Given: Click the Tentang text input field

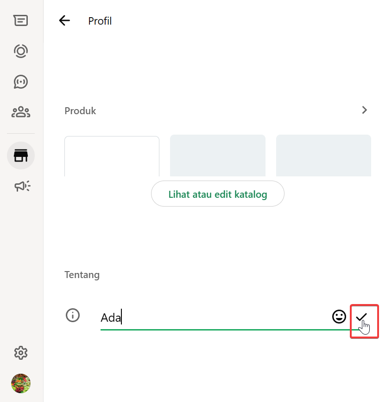Looking at the screenshot, I should [x=213, y=318].
